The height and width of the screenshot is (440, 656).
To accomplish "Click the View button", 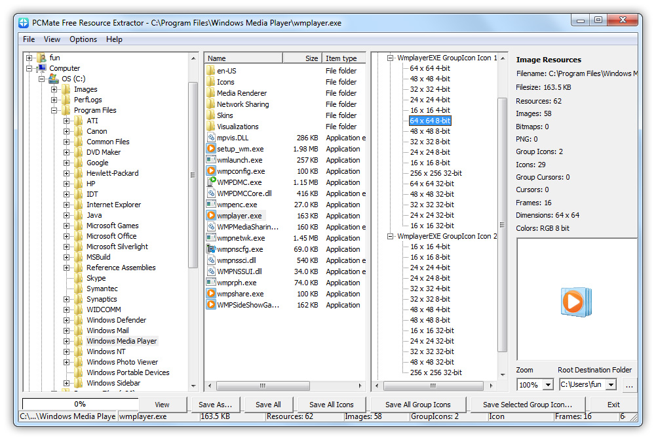I will click(163, 405).
